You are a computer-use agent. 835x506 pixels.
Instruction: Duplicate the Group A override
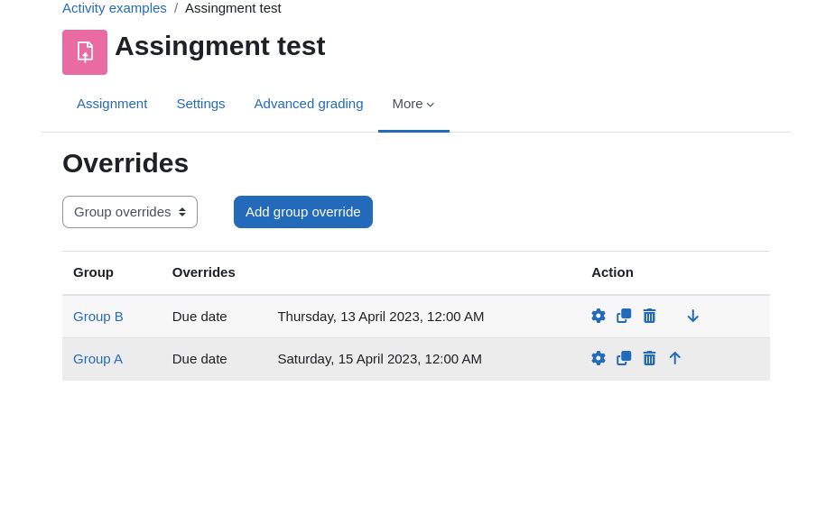(624, 358)
